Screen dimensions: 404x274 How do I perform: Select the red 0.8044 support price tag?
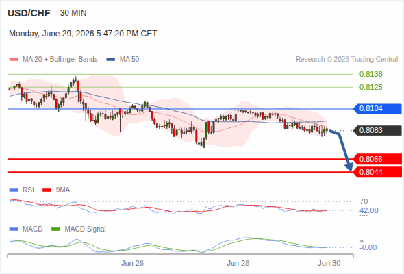point(377,172)
